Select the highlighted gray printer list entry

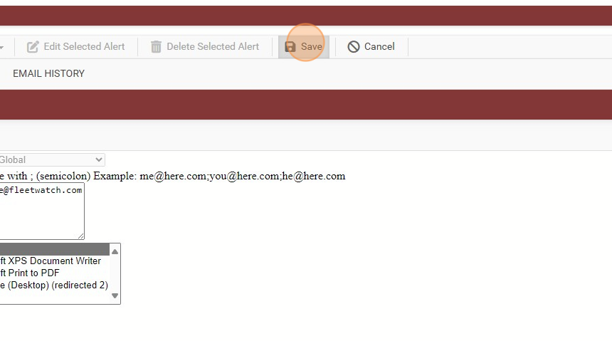click(x=55, y=249)
